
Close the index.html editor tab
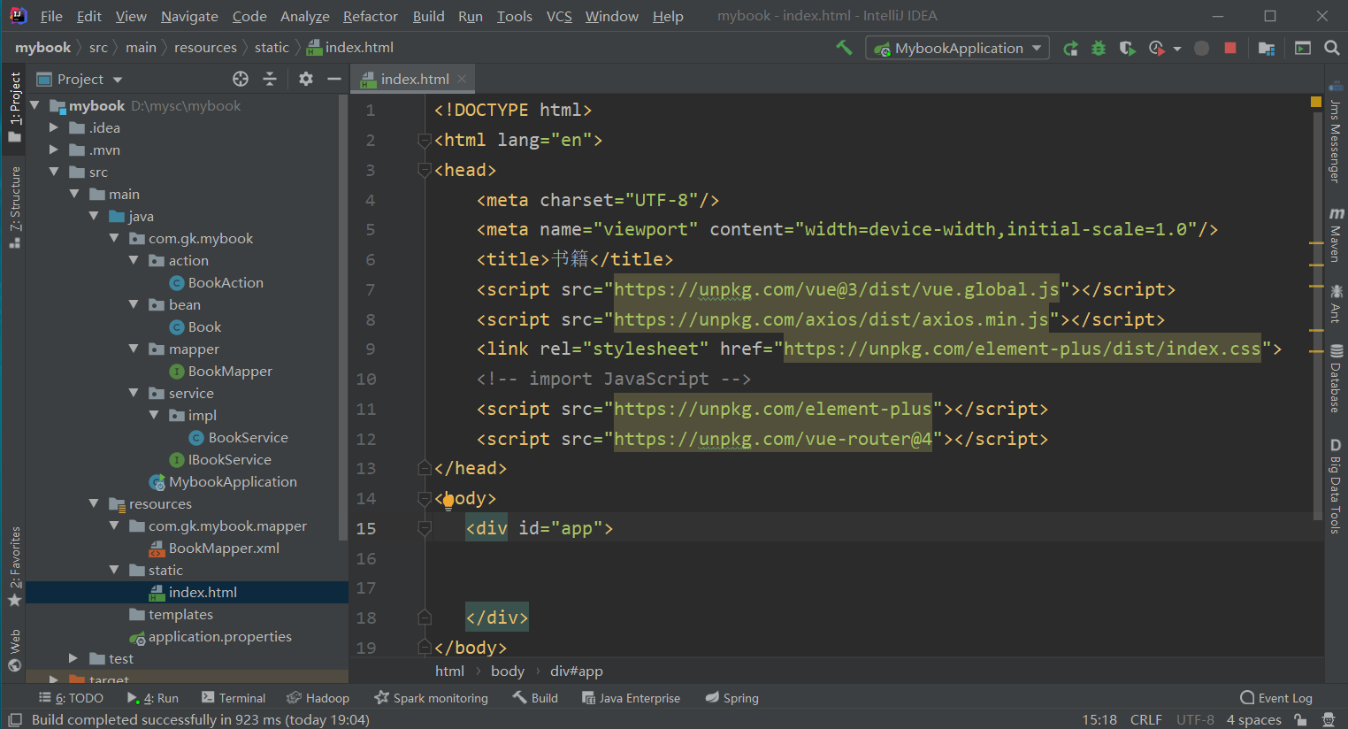[462, 79]
